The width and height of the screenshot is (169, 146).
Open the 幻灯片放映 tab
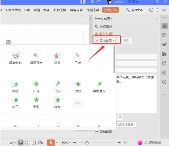pos(13,10)
